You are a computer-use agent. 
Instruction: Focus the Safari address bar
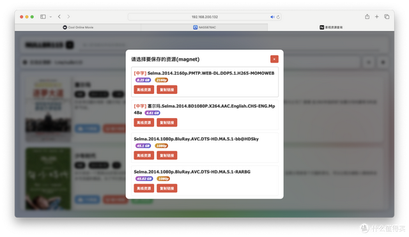(x=204, y=17)
